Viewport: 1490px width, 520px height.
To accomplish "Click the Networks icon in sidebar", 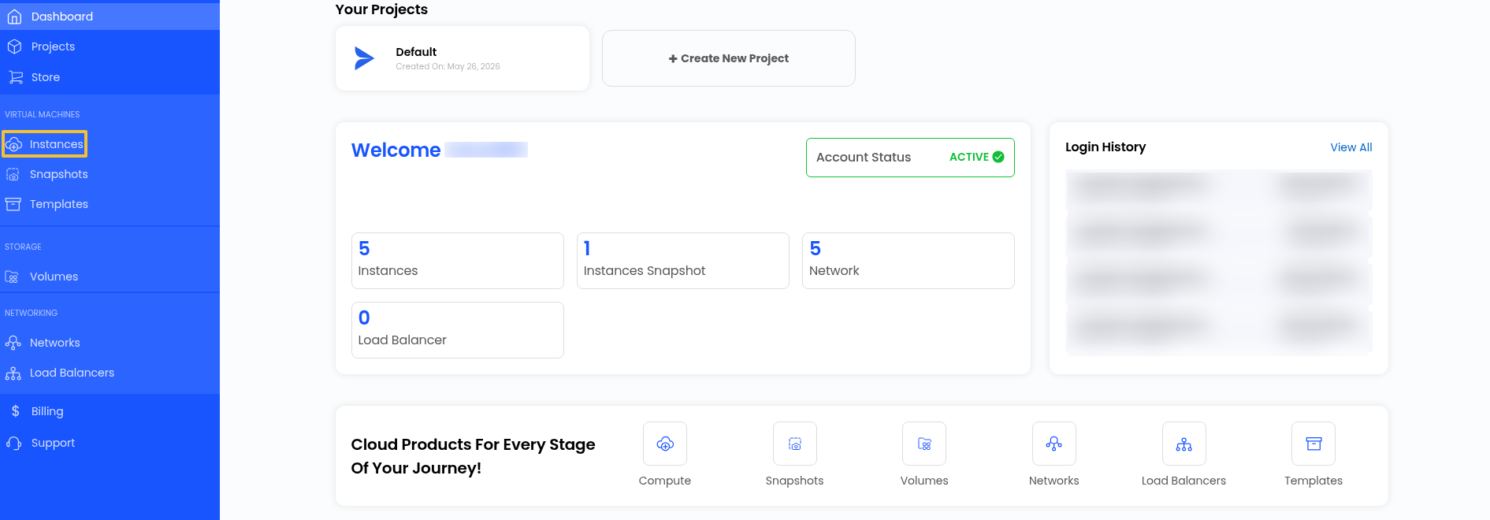I will pyautogui.click(x=13, y=343).
